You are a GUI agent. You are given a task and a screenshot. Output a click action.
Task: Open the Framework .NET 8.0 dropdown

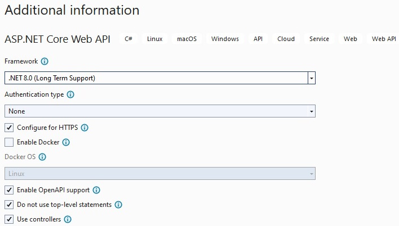pos(160,78)
